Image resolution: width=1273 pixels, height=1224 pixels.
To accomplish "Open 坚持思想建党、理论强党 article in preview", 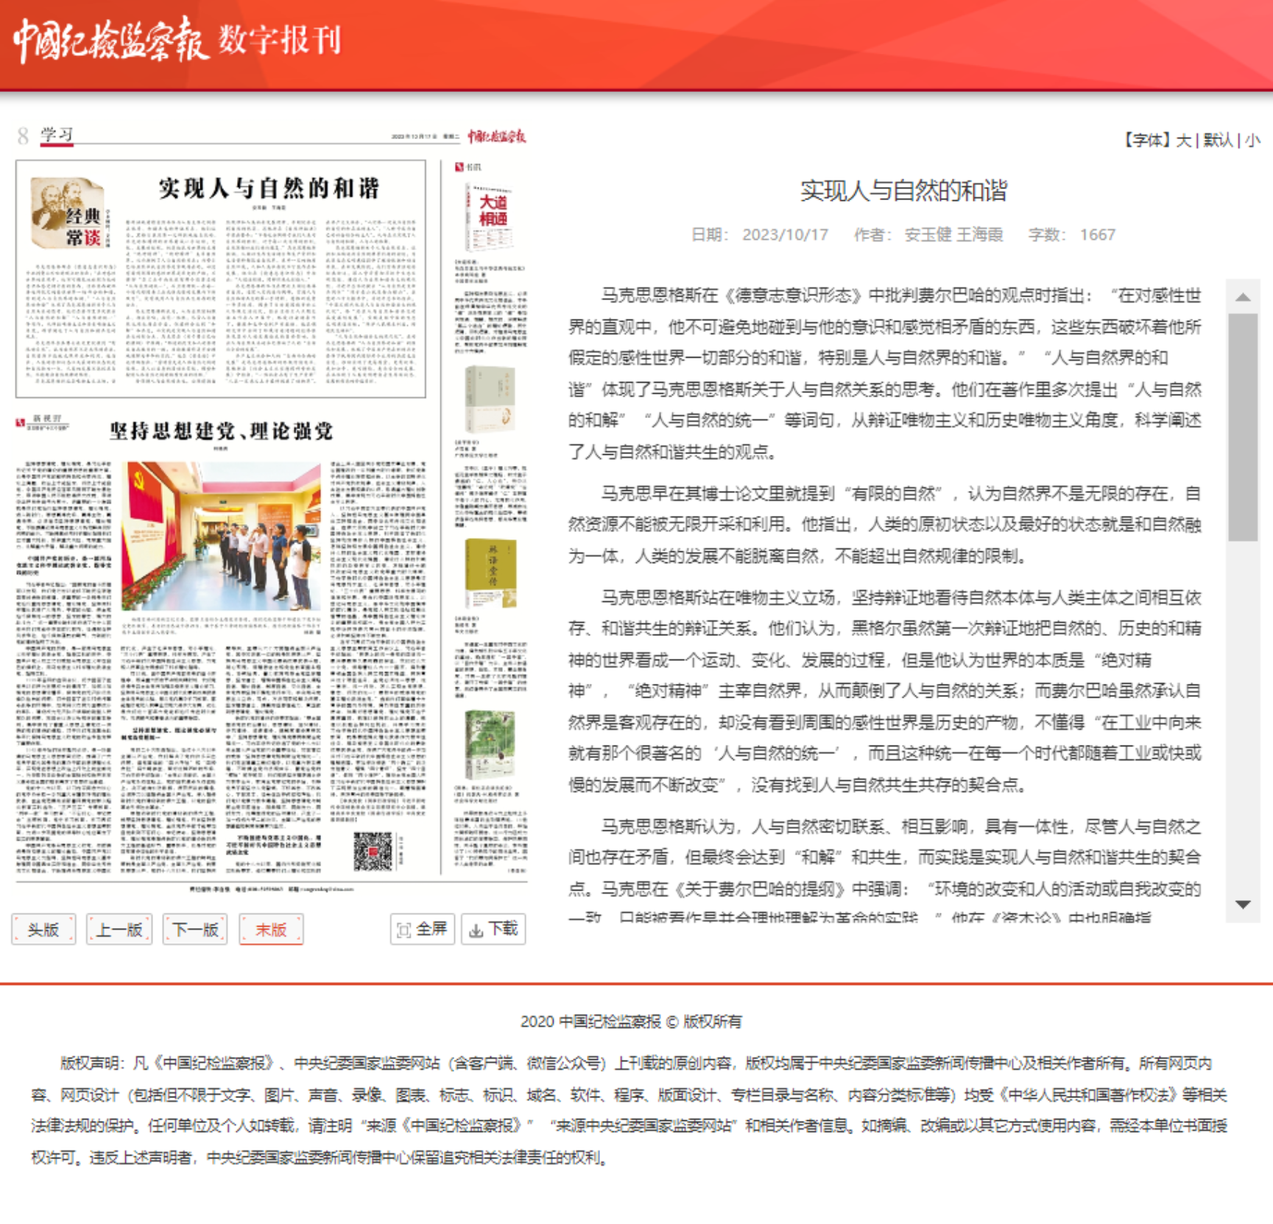I will click(x=221, y=431).
